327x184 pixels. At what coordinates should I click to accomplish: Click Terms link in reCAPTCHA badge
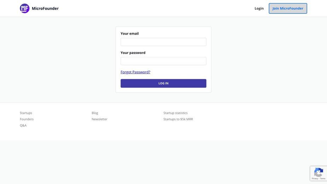[x=323, y=179]
